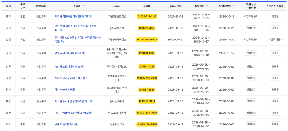Show 경쟁률 for 진주 판문지구 레이크써밋 웰가
This screenshot has width=288, height=131.
coord(275,78)
